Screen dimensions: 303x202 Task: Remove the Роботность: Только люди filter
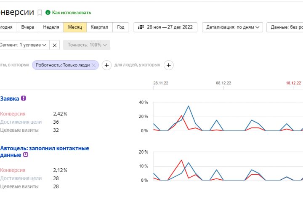pyautogui.click(x=94, y=65)
